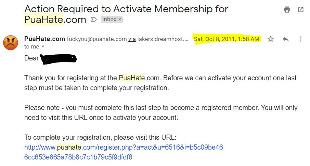310x166 pixels.
Task: Select the fuckyou@puahate.com sender address
Action: point(97,39)
